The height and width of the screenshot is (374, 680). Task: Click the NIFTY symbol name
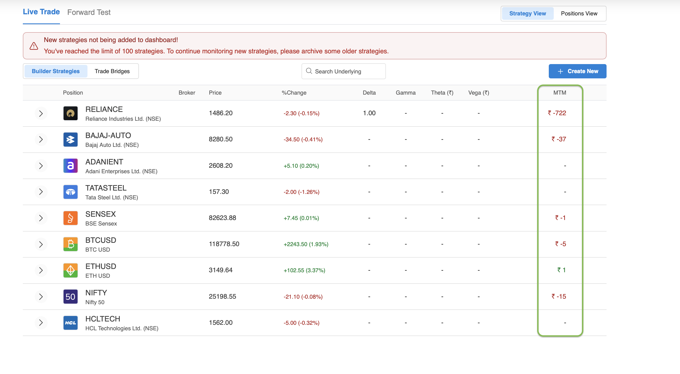96,293
